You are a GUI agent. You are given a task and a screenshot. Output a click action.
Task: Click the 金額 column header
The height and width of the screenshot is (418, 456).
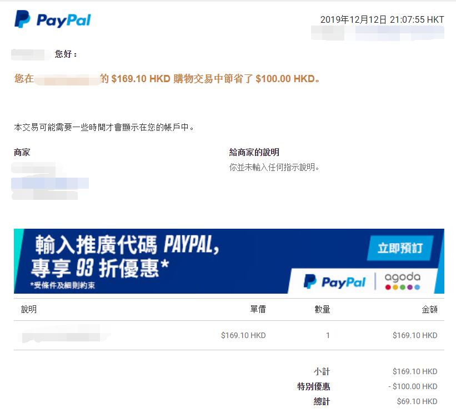(x=429, y=309)
